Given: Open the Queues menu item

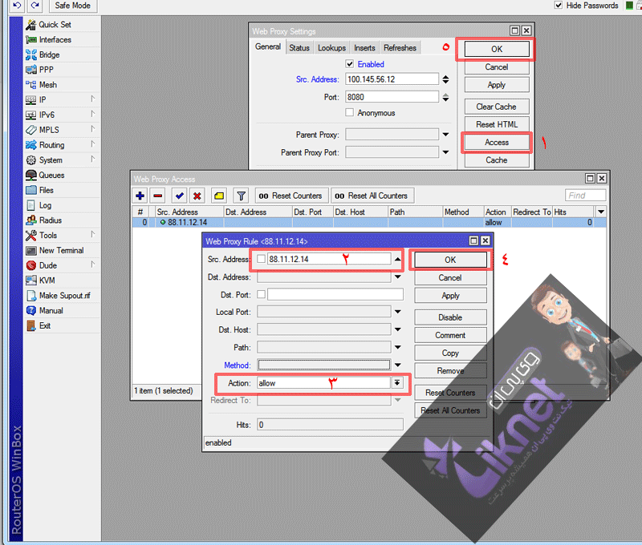Looking at the screenshot, I should 51,175.
